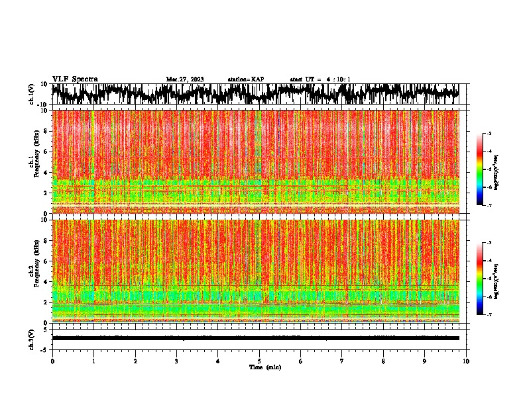
Task: Click the time axis tick label "2"
Action: tap(135, 361)
